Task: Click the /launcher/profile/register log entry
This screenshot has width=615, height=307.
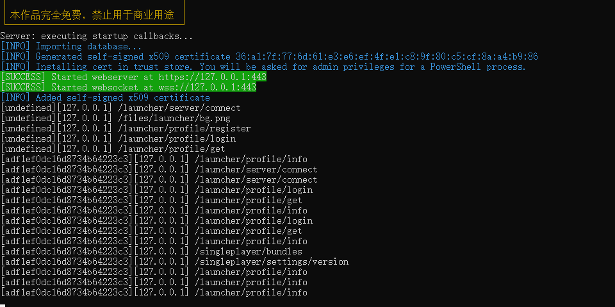Action: (x=126, y=128)
